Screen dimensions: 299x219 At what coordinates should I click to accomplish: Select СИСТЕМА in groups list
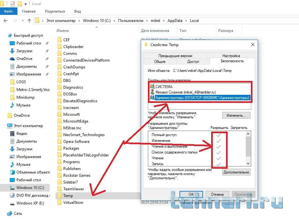click(x=200, y=87)
